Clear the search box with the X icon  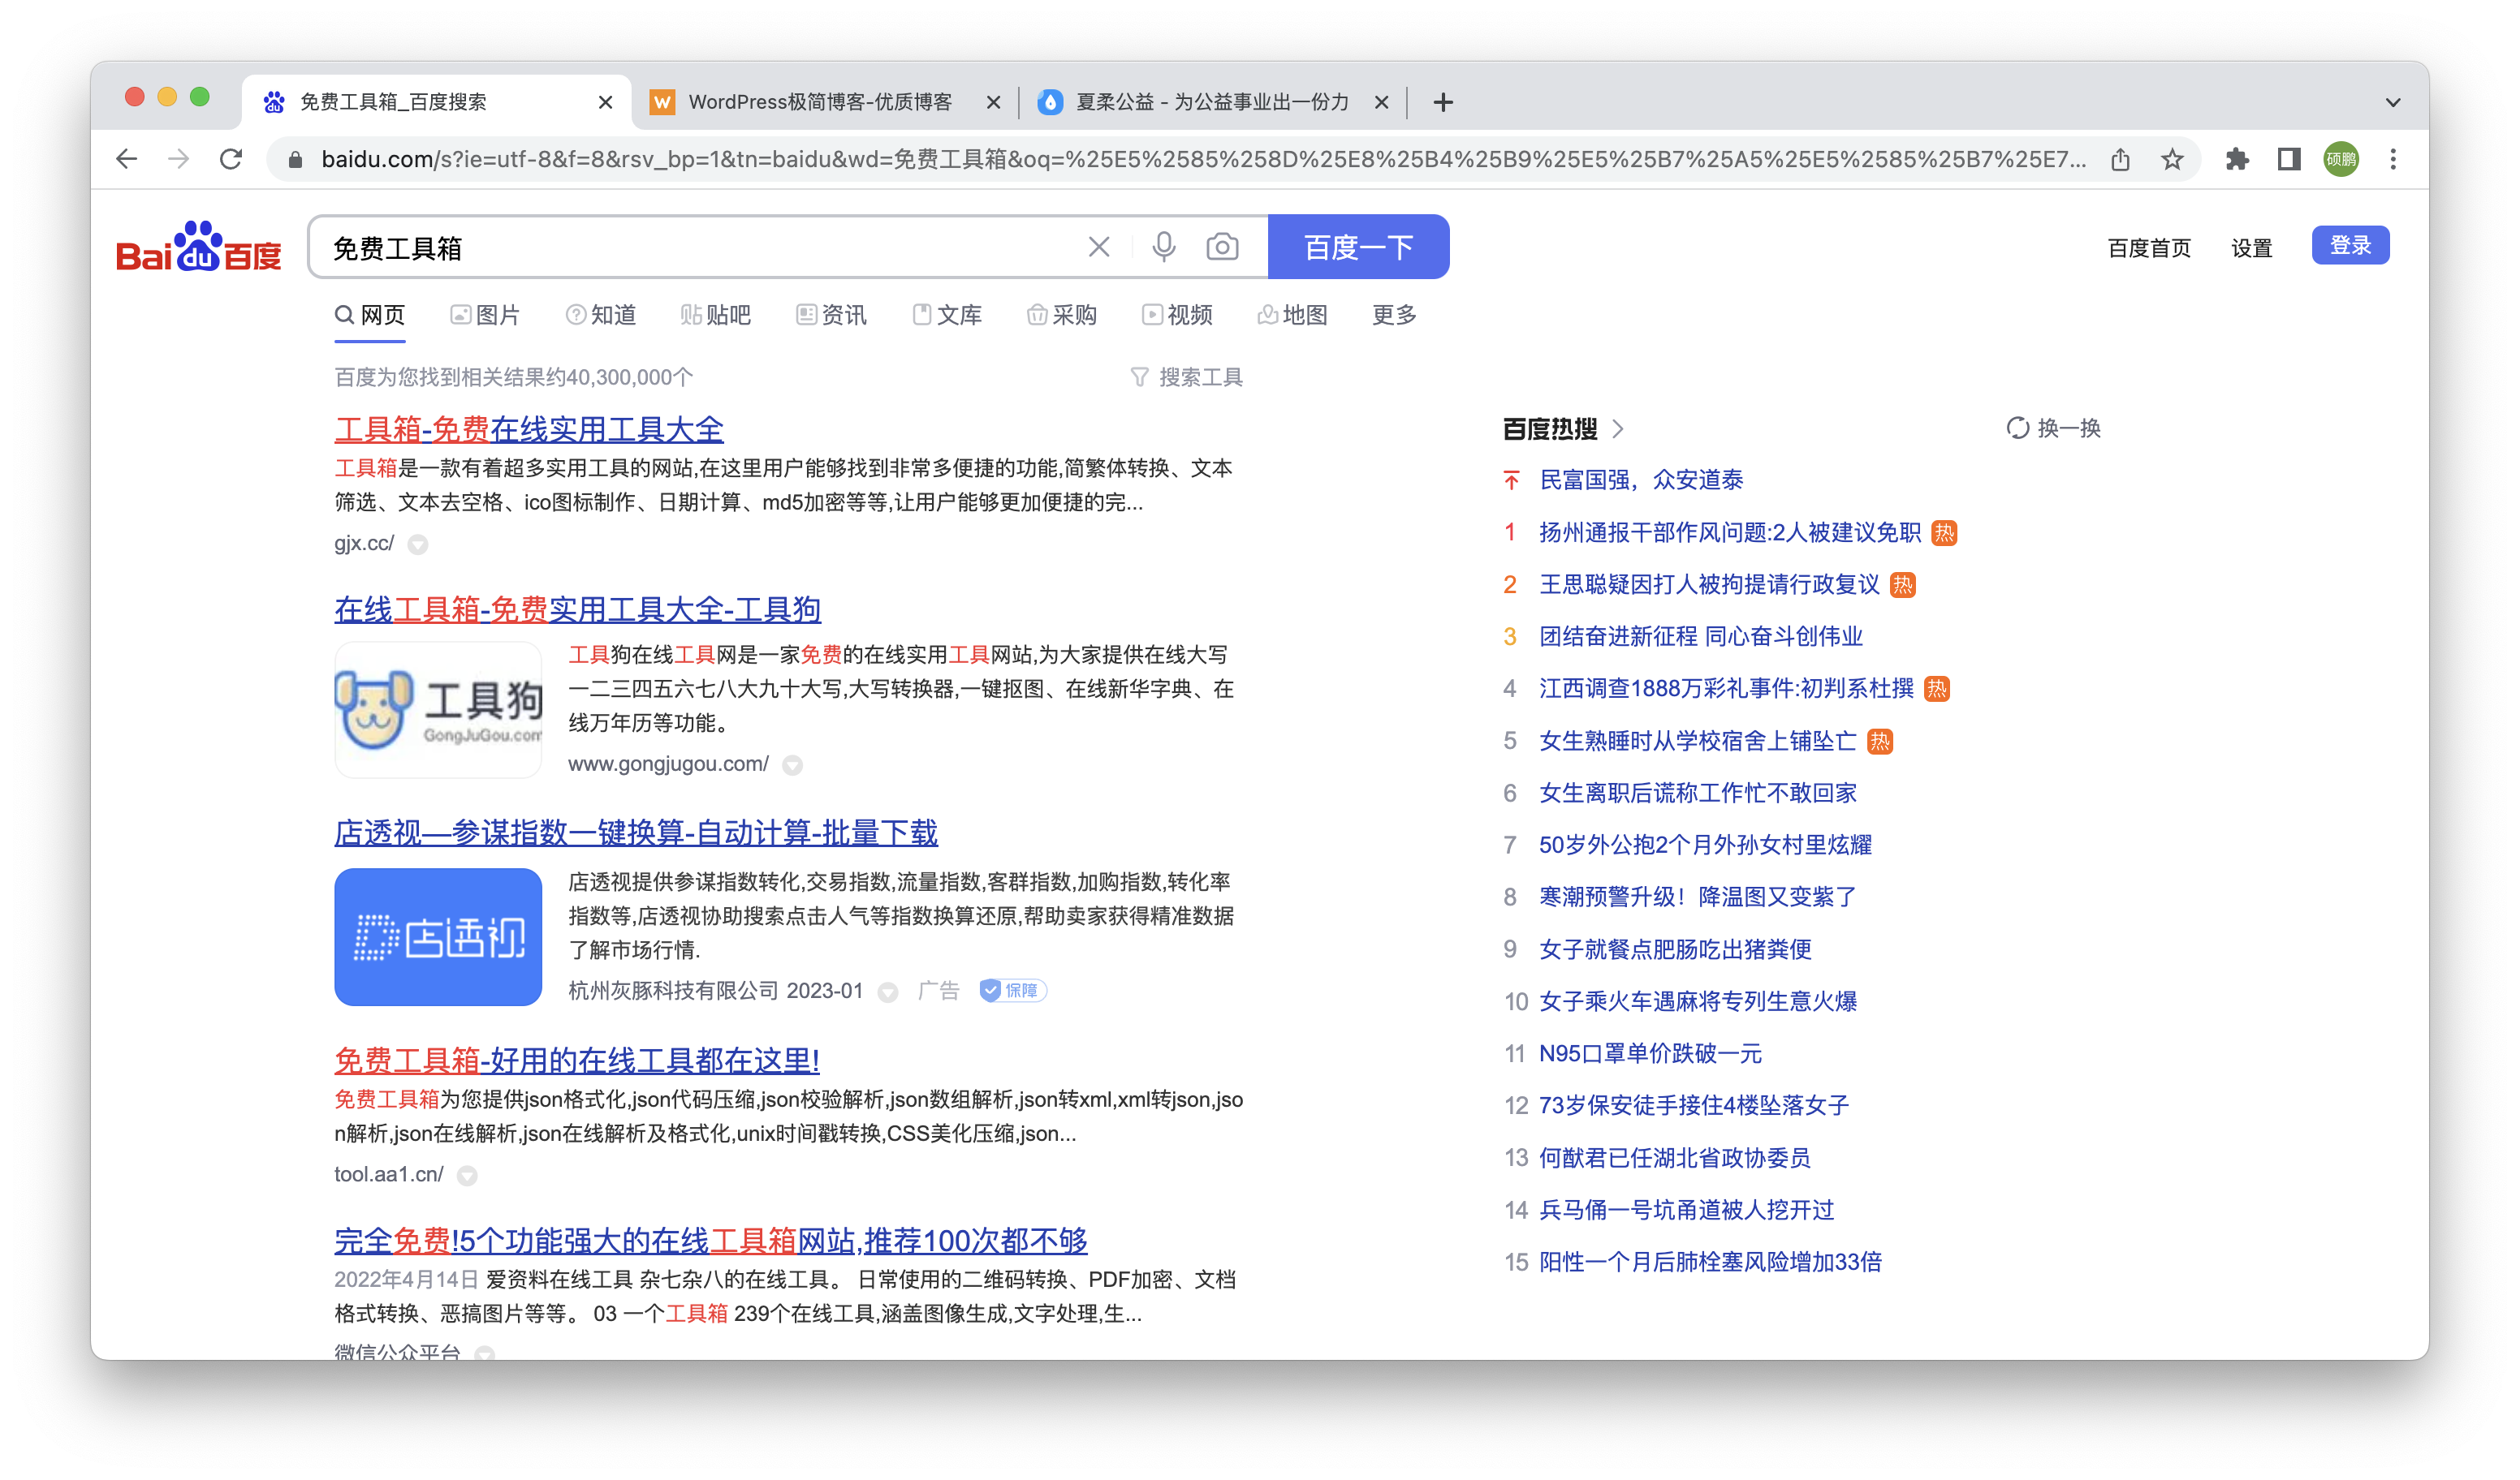pyautogui.click(x=1099, y=247)
